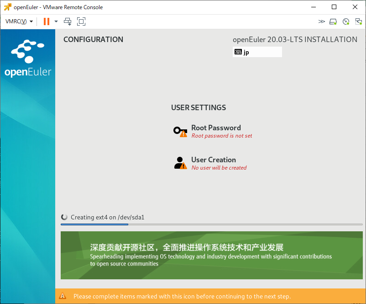366x304 pixels.
Task: Minimize the VMware Remote Console window
Action: (x=313, y=7)
